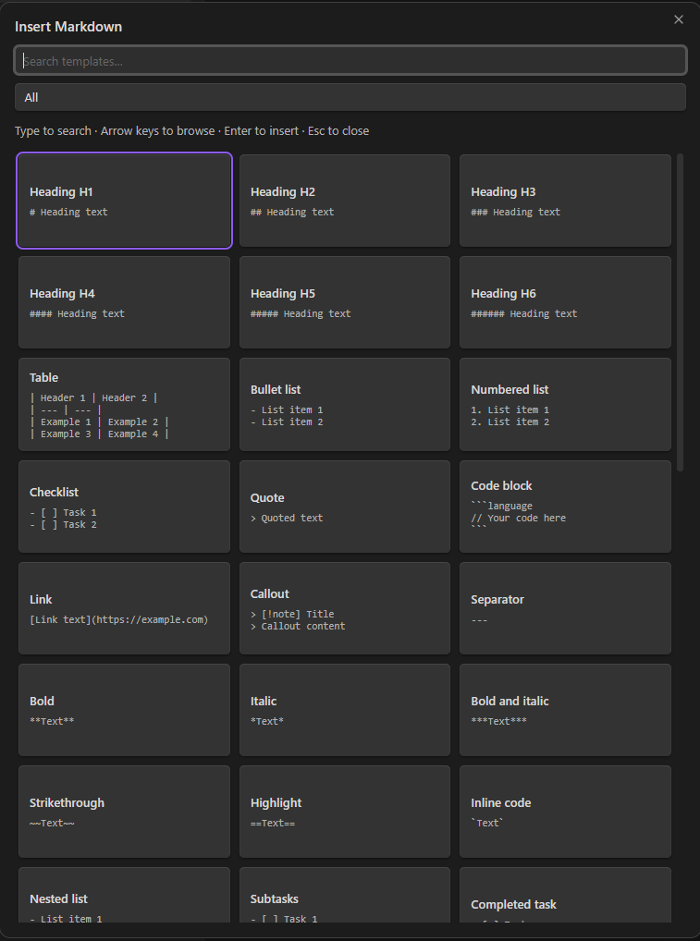Choose the Heading H3 template card
This screenshot has width=700, height=941.
pyautogui.click(x=565, y=201)
